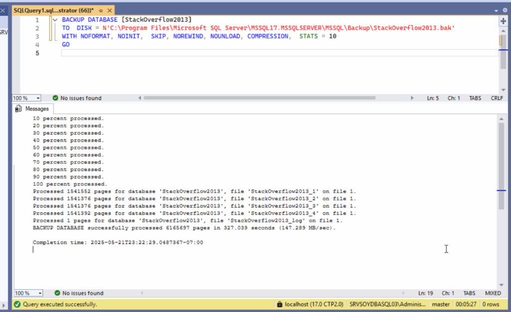Click the green query success check icon
Viewport: 511px width, 312px height.
[x=17, y=304]
